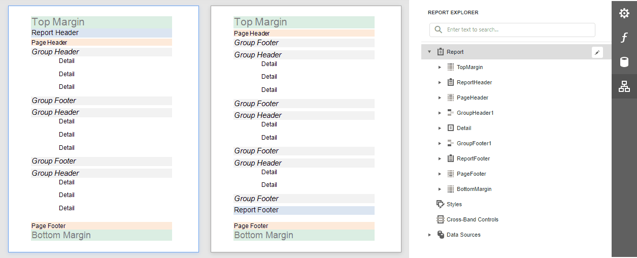
Task: Collapse the Report root node
Action: click(x=429, y=52)
